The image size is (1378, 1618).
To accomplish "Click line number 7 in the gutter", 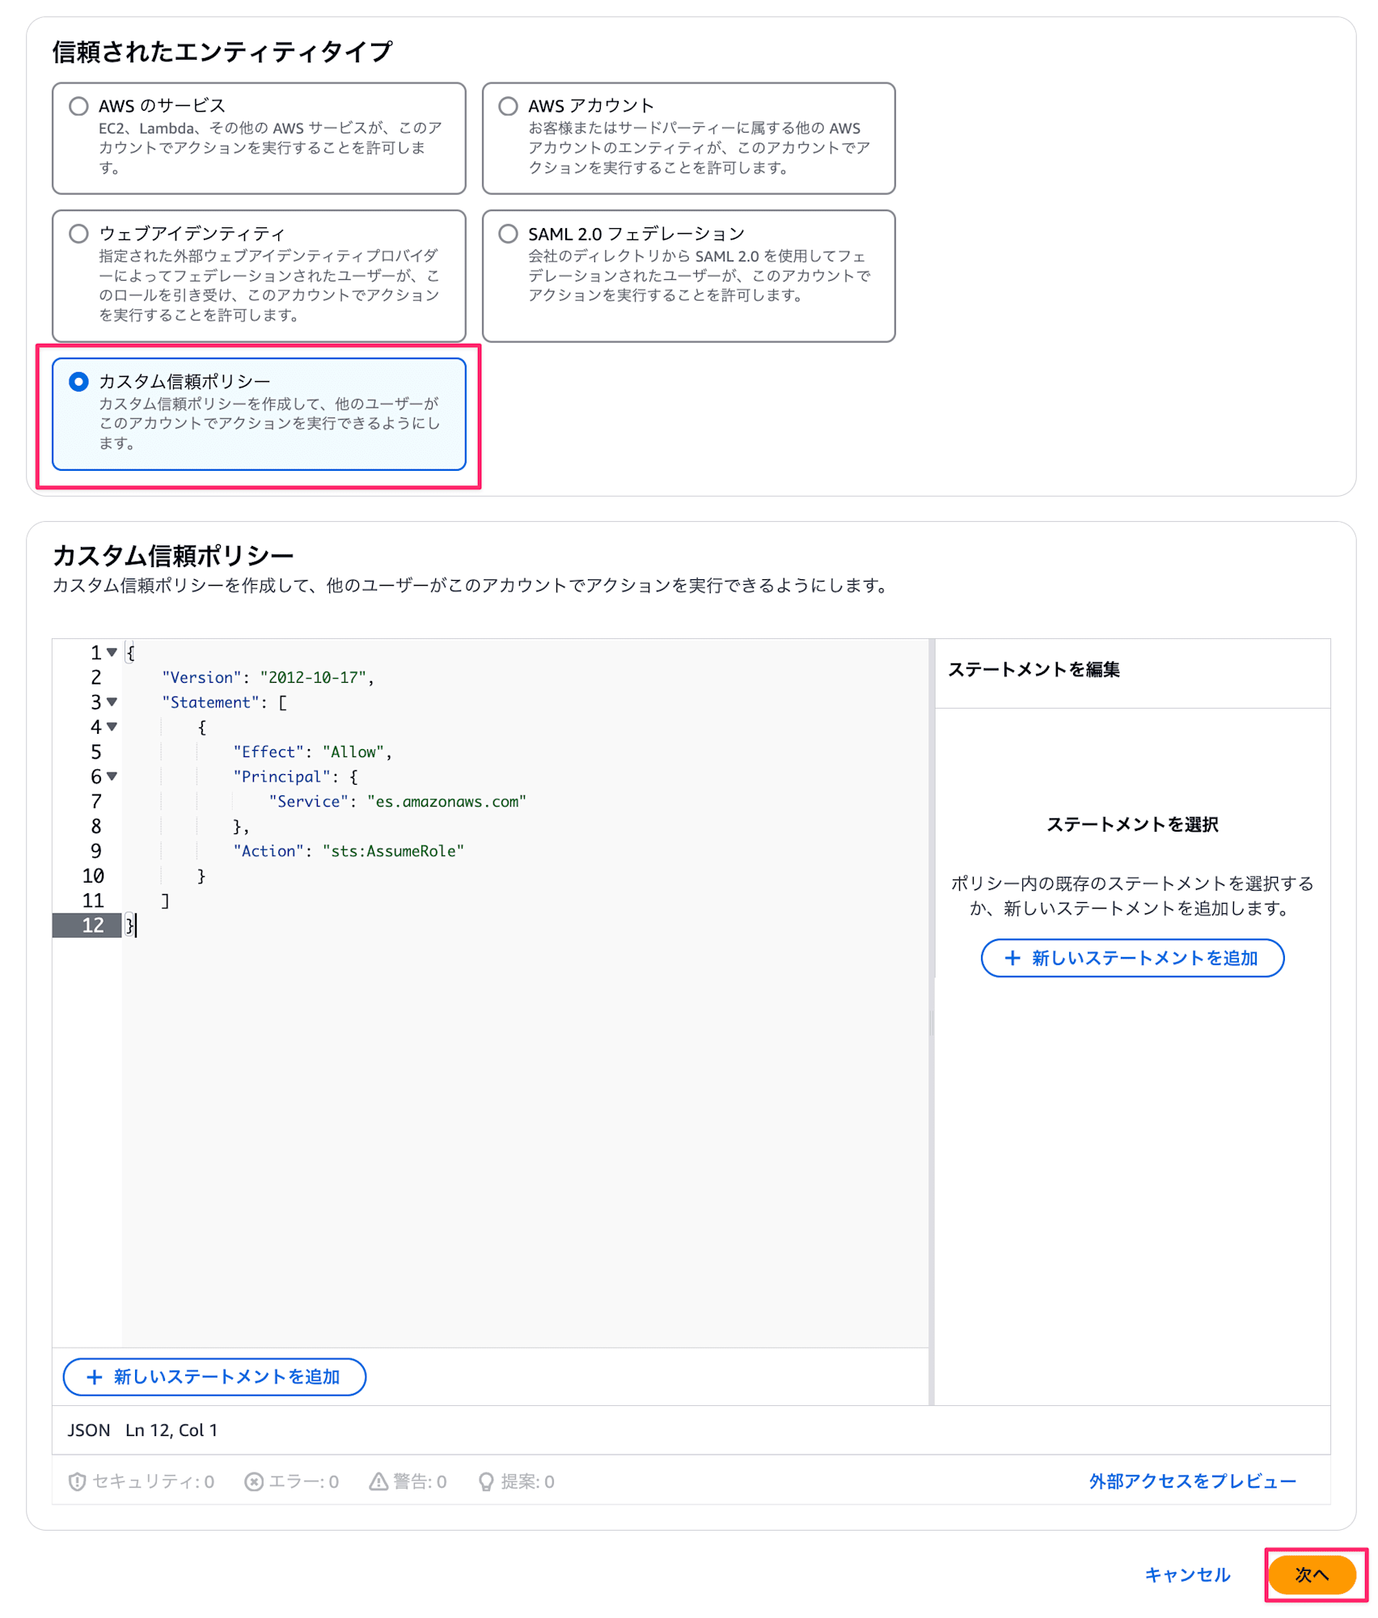I will pyautogui.click(x=96, y=802).
